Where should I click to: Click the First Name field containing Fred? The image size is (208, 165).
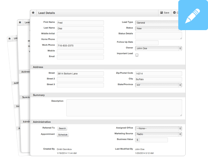(x=80, y=23)
